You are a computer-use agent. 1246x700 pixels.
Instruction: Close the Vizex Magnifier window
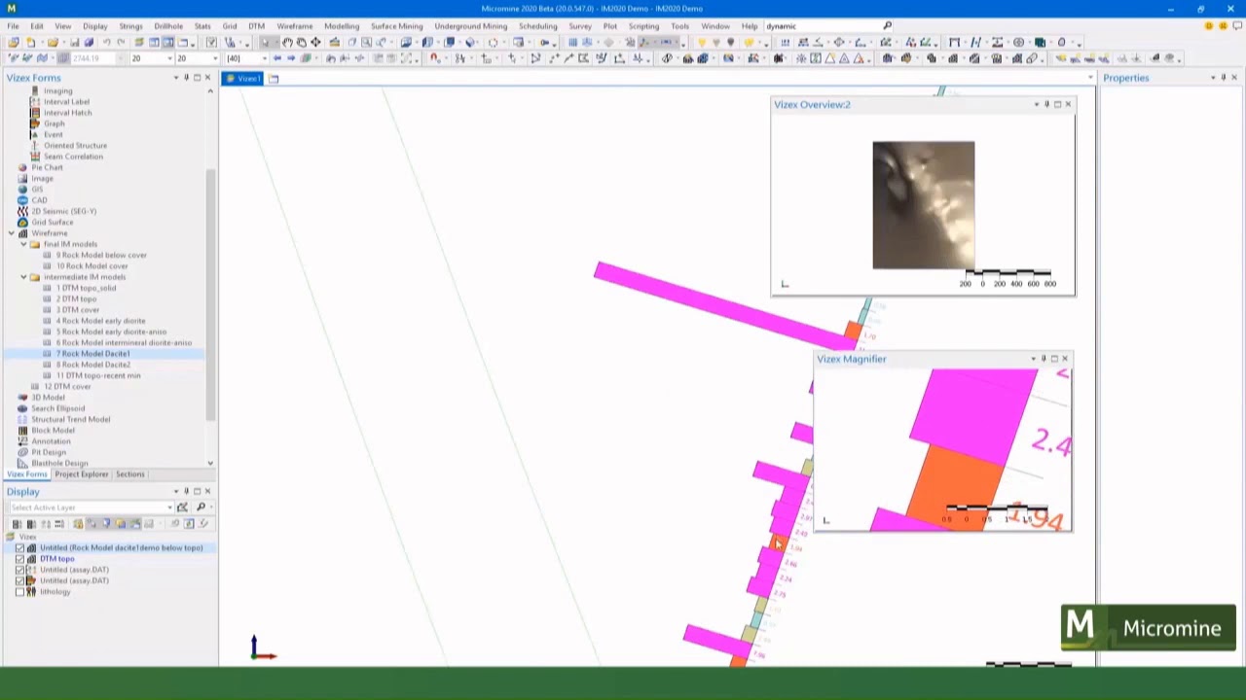[1064, 359]
